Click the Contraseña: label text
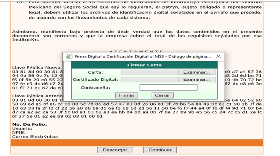 pos(95,87)
